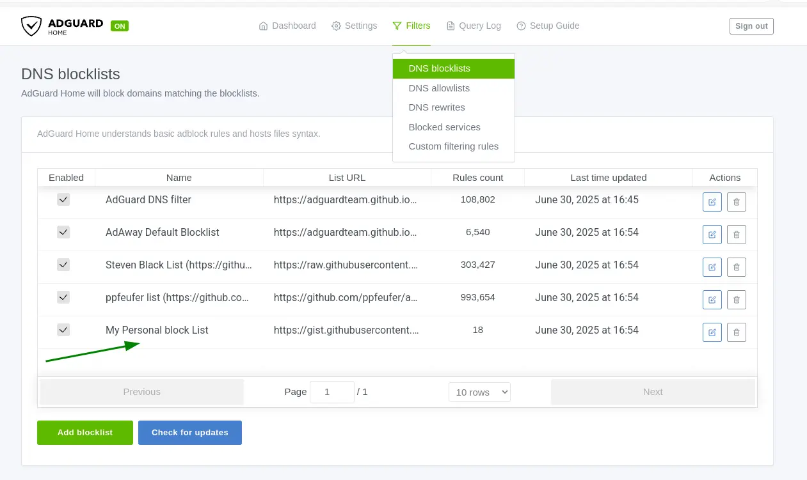Edit the AdGuard DNS filter entry
Screen dimensions: 807x480
tap(712, 202)
